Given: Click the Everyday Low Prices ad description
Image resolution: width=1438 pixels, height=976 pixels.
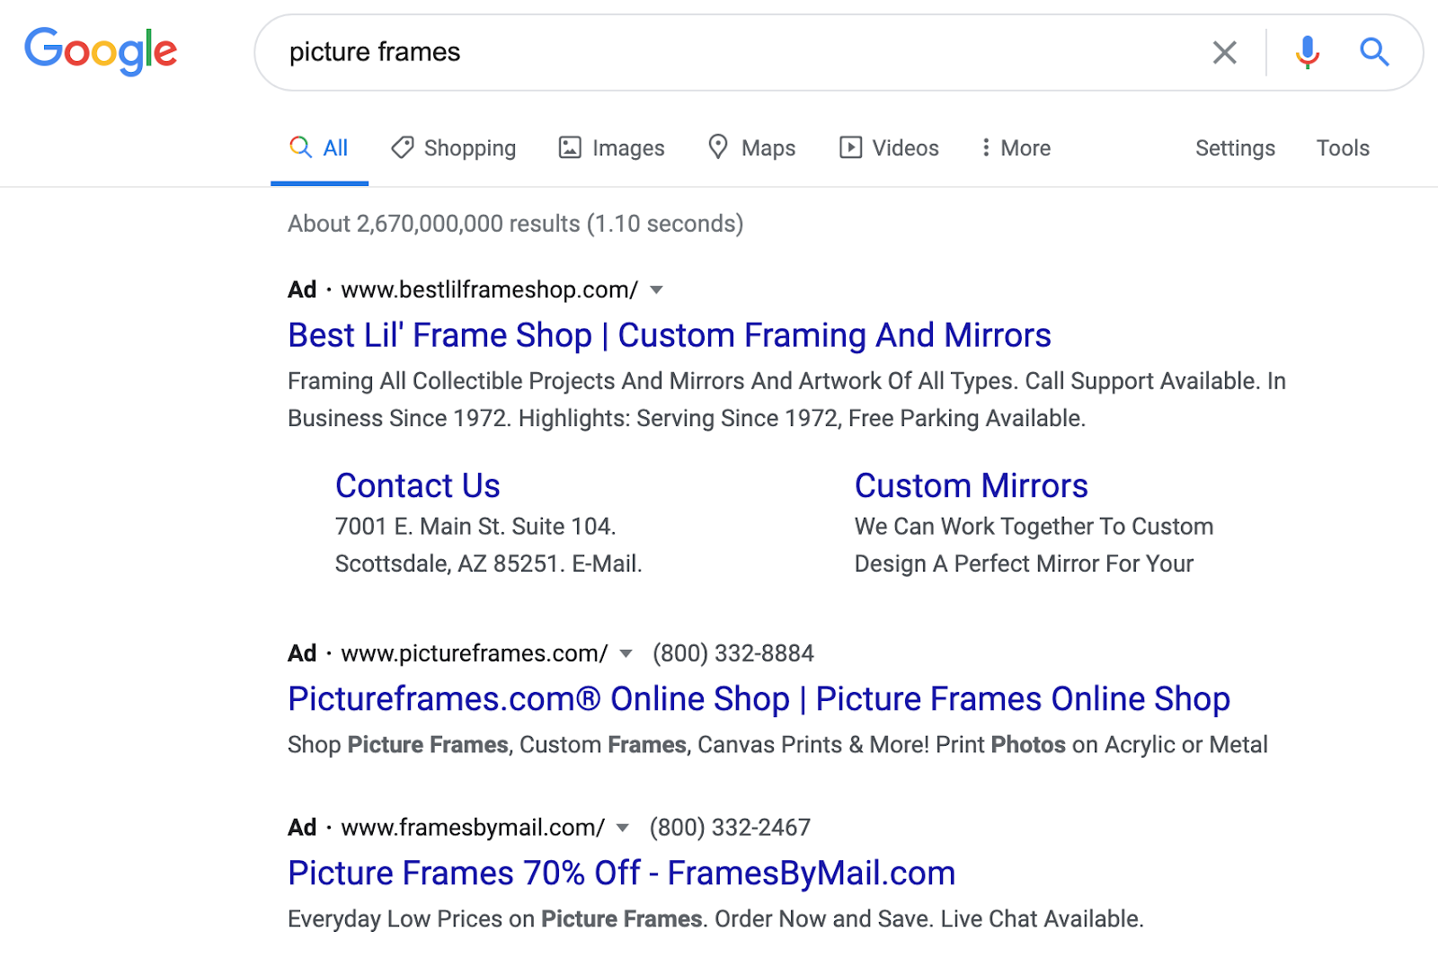Looking at the screenshot, I should (715, 919).
